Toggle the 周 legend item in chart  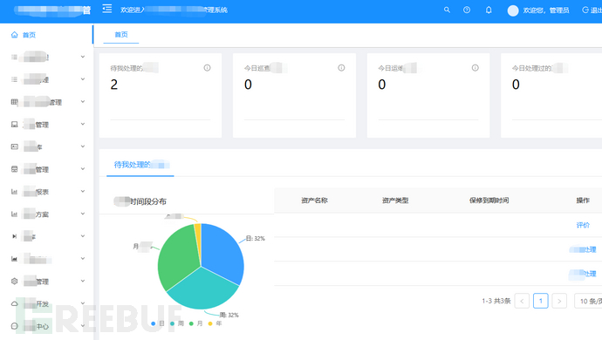(x=177, y=323)
